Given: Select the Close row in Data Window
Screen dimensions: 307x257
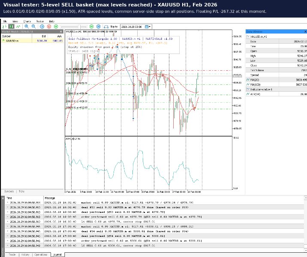Looking at the screenshot, I should pyautogui.click(x=276, y=66).
